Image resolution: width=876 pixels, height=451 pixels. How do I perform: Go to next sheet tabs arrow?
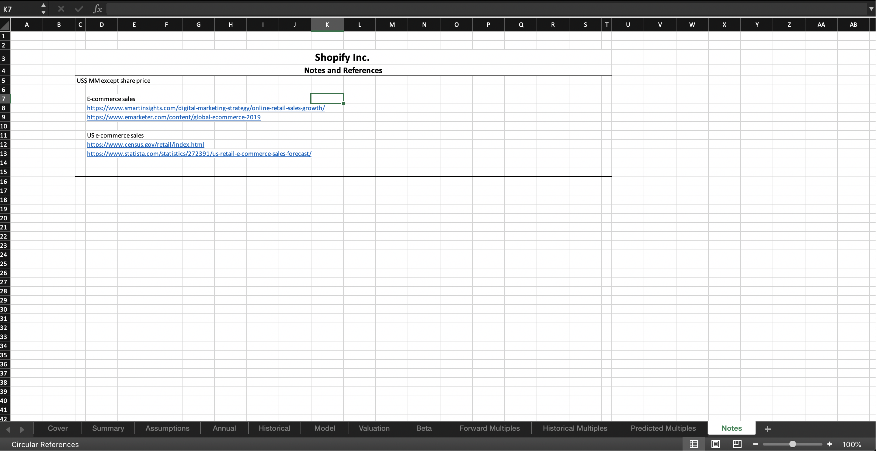pos(22,429)
